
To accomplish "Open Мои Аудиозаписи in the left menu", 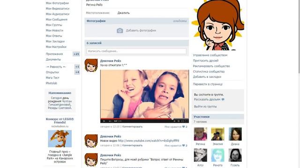I will pos(58,14).
